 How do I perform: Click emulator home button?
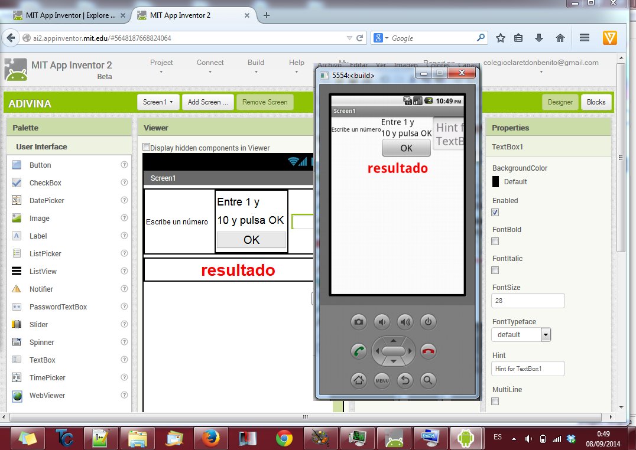pyautogui.click(x=359, y=380)
